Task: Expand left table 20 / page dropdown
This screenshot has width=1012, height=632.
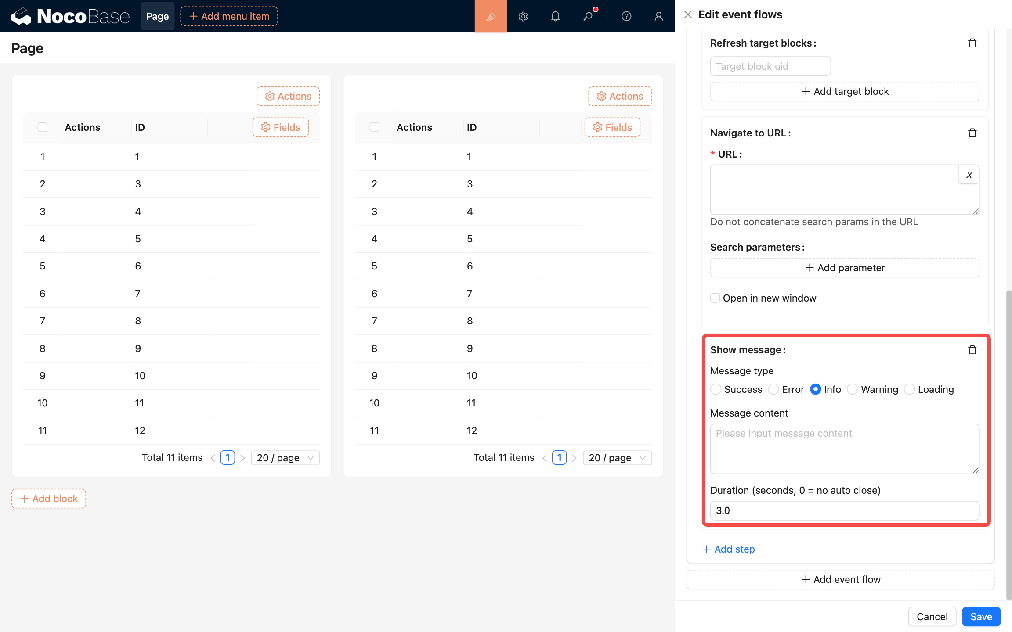Action: pos(285,458)
